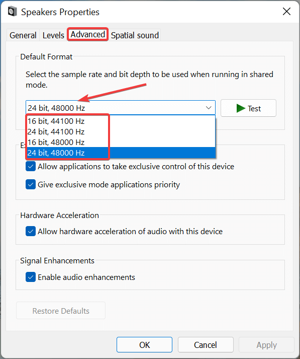Open the General tab

point(23,35)
